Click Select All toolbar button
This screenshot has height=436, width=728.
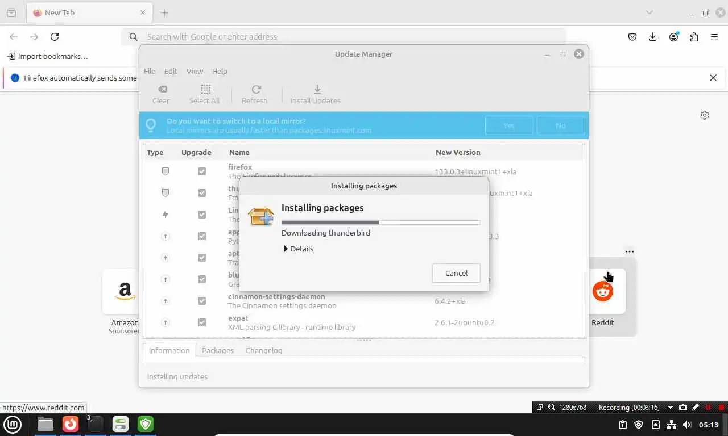[x=204, y=94]
